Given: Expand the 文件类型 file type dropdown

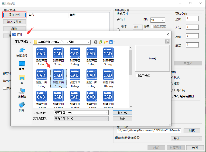Looking at the screenshot, I should click(x=107, y=119).
